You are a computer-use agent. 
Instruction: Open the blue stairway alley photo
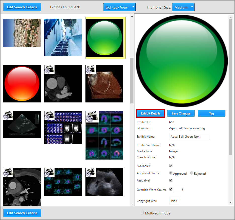click(63, 37)
